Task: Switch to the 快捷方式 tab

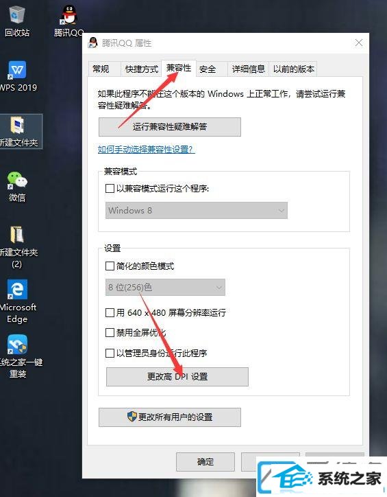Action: 141,69
